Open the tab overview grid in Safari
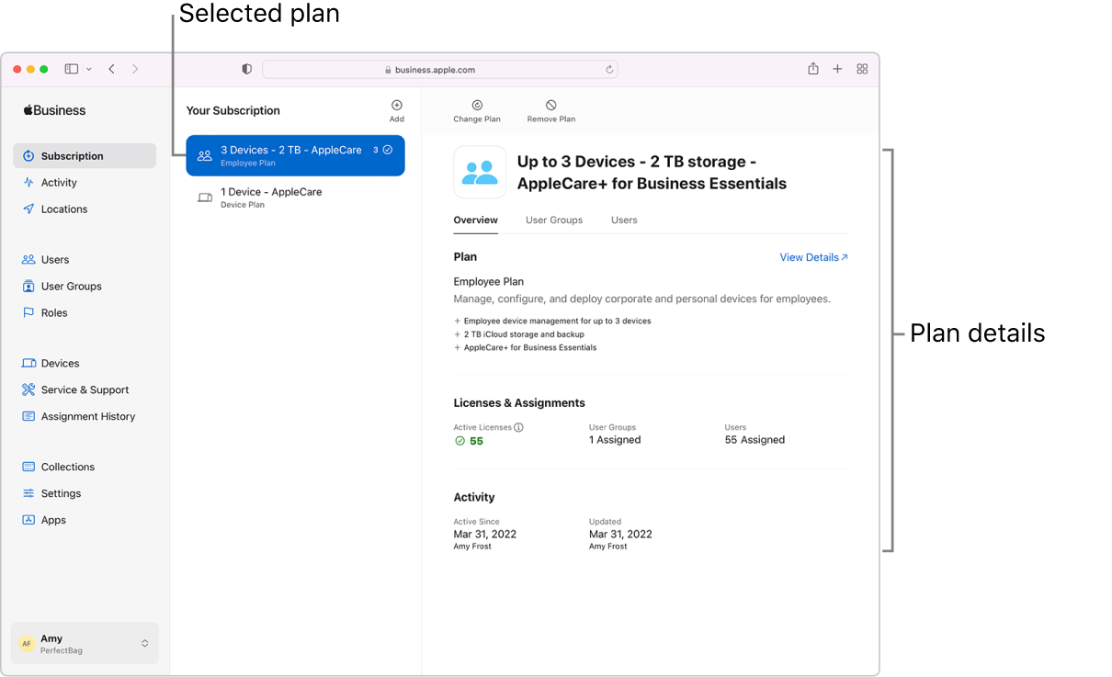1112x677 pixels. click(x=862, y=68)
